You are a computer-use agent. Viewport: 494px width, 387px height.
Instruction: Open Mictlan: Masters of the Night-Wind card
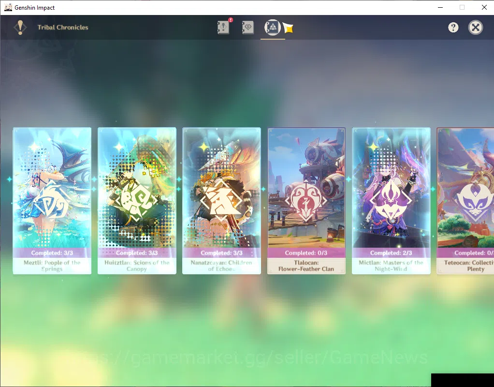click(391, 201)
